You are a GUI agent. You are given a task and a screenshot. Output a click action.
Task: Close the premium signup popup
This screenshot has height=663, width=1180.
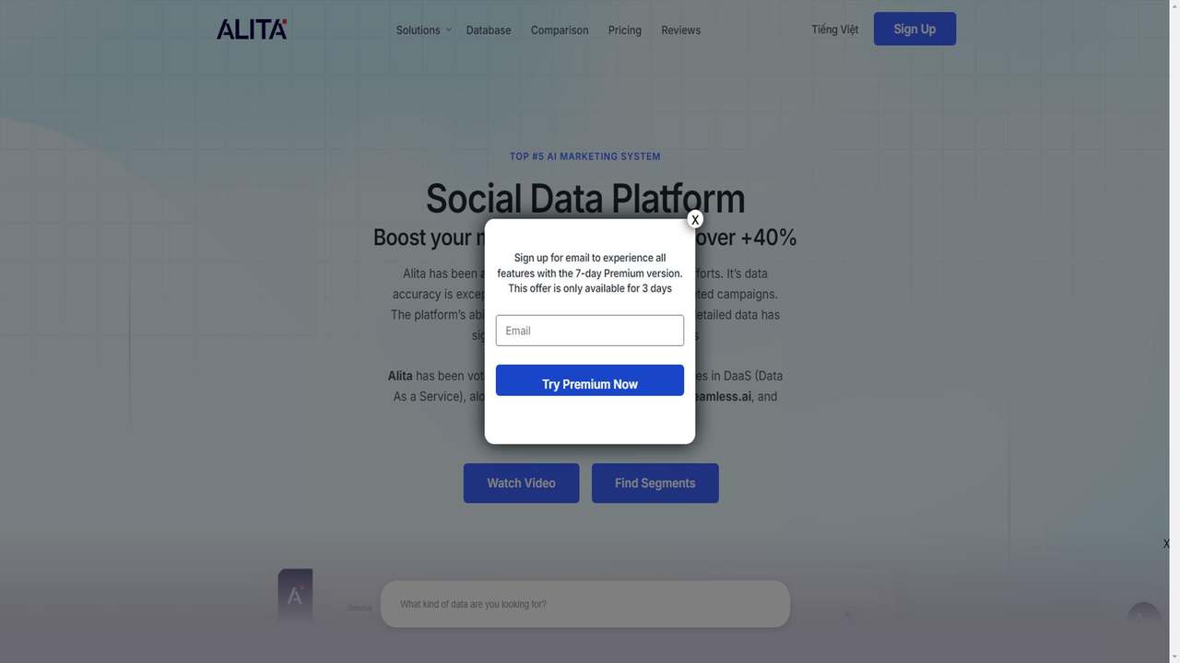(x=695, y=219)
